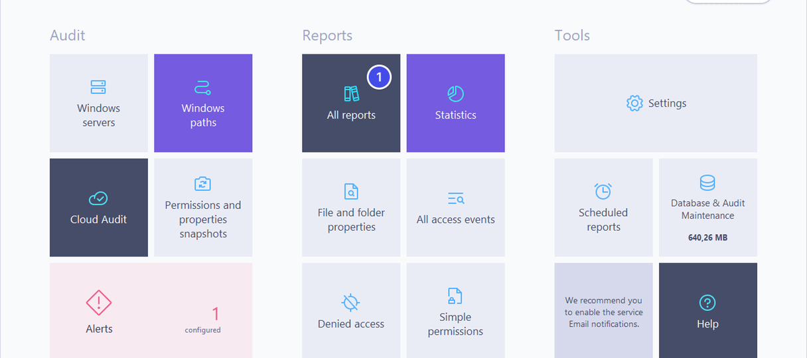Click the '1 configured' alerts count
Image resolution: width=807 pixels, height=358 pixels.
tap(203, 320)
